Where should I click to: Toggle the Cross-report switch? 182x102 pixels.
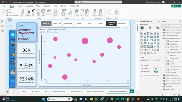tap(156, 68)
